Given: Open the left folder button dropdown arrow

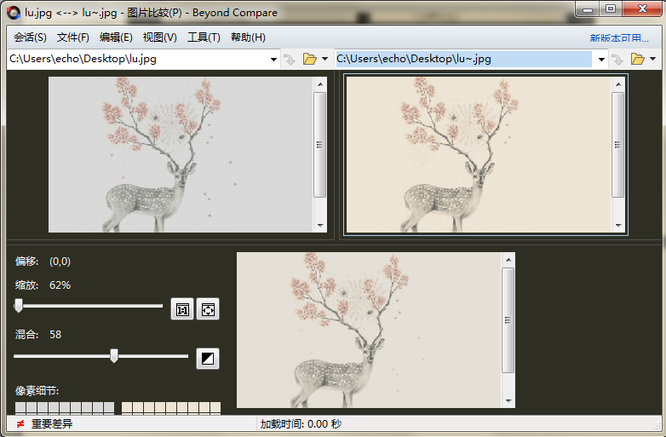Looking at the screenshot, I should [324, 60].
